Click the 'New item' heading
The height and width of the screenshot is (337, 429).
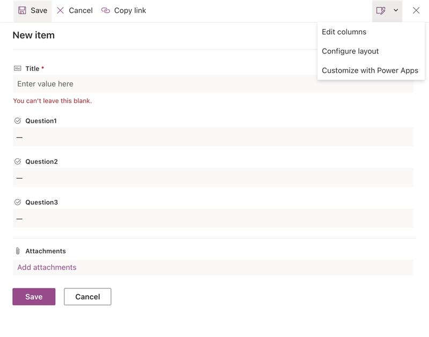point(34,35)
